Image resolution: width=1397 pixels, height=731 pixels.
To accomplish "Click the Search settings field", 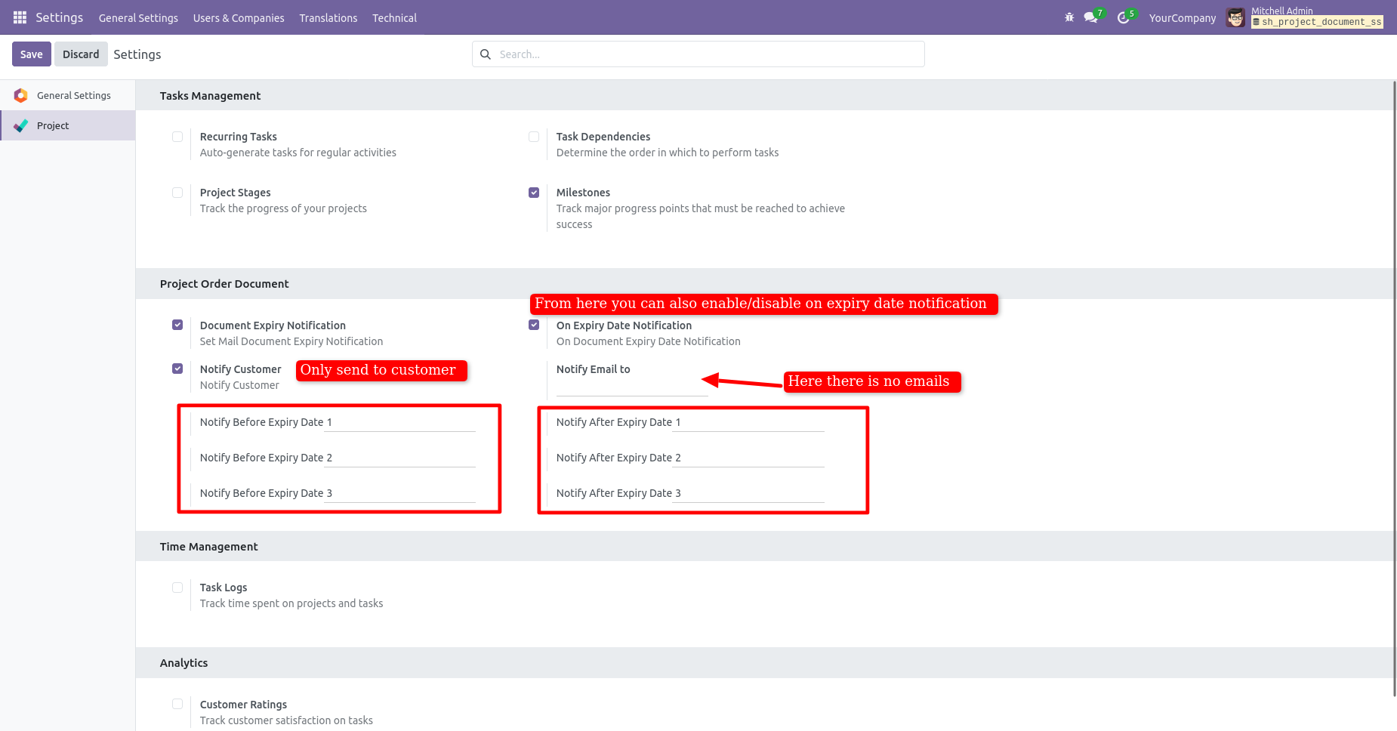I will 698,54.
